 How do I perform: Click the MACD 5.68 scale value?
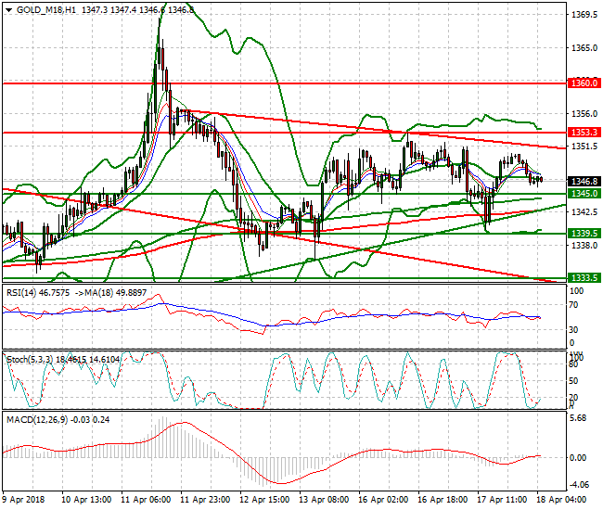click(x=579, y=418)
